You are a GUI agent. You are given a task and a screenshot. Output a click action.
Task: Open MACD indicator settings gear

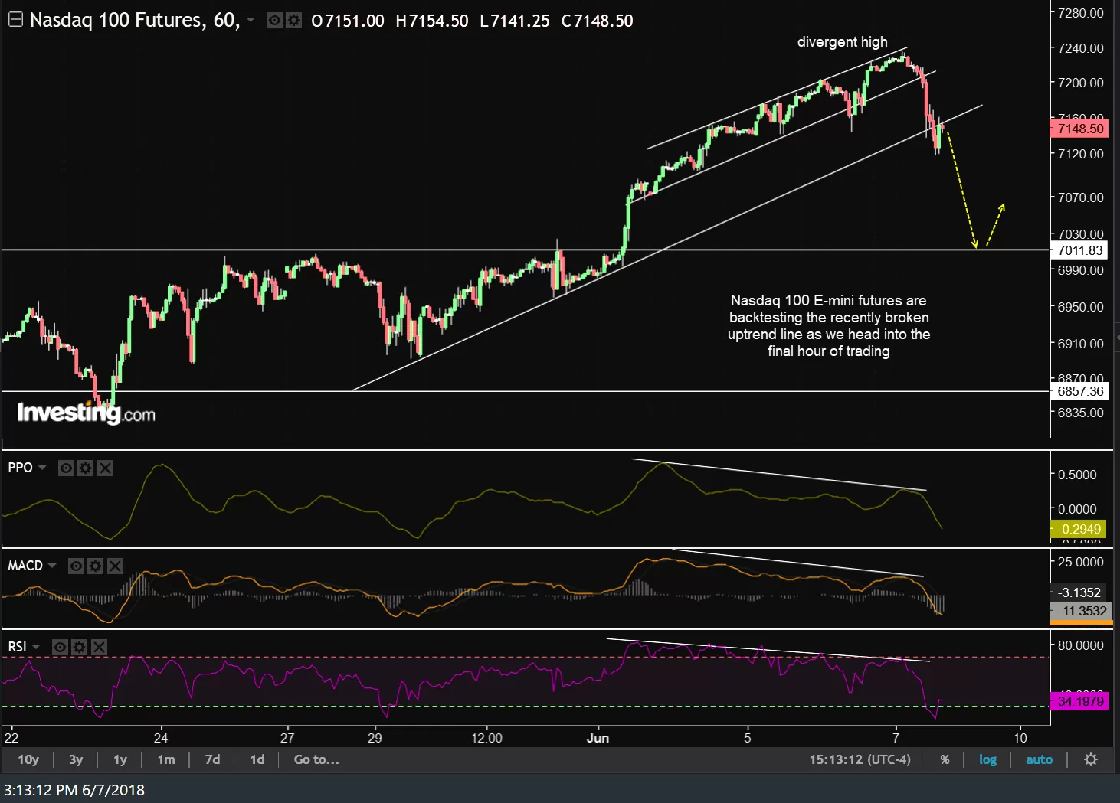95,566
